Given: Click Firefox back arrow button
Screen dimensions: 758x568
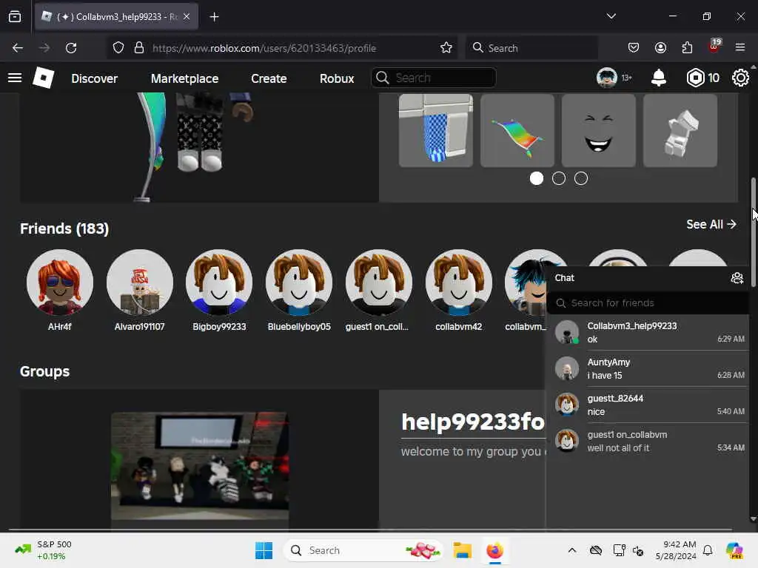Looking at the screenshot, I should coord(18,48).
